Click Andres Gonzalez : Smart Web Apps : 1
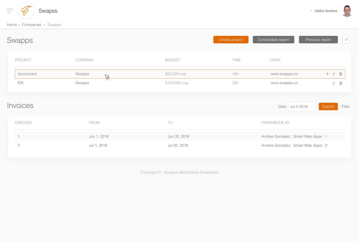Screen dimensions: 359x241 [294, 136]
